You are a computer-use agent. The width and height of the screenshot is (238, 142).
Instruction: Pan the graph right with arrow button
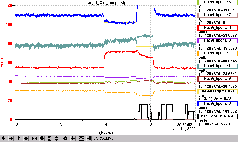coord(11,138)
